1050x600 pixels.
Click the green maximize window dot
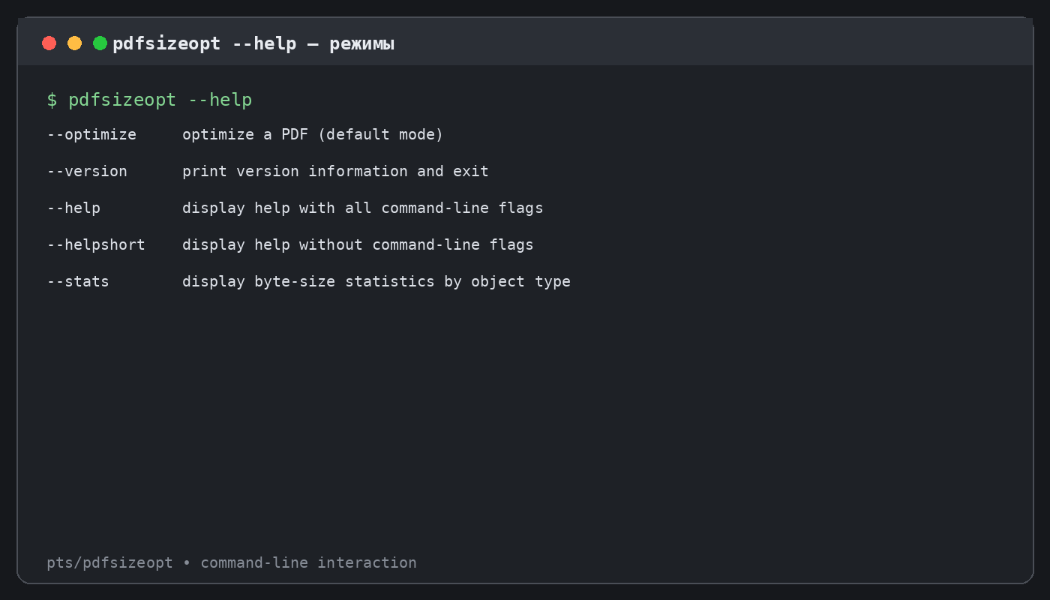pos(100,43)
